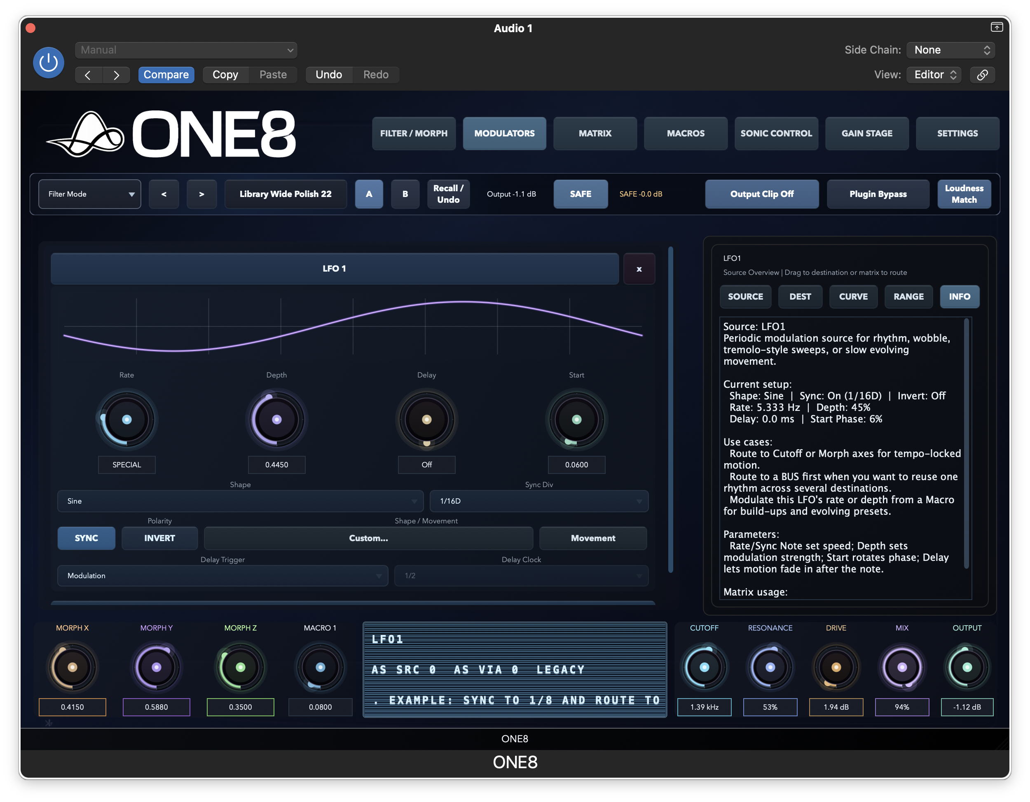Switch to the DEST tab
1030x802 pixels.
click(800, 297)
